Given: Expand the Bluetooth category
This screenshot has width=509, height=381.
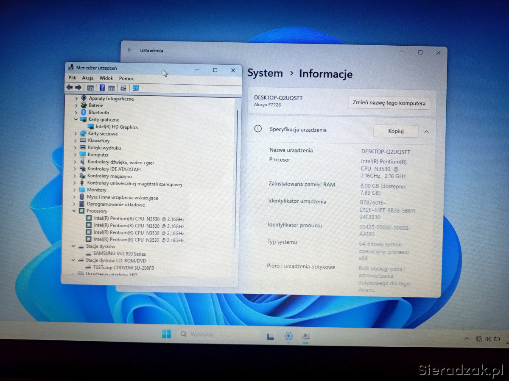Looking at the screenshot, I should [x=76, y=113].
